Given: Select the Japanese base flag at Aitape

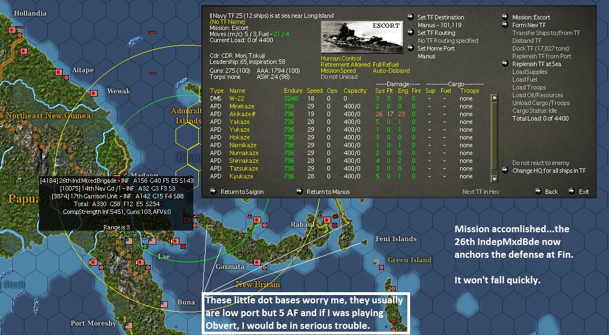Looking at the screenshot, I should coord(59,72).
